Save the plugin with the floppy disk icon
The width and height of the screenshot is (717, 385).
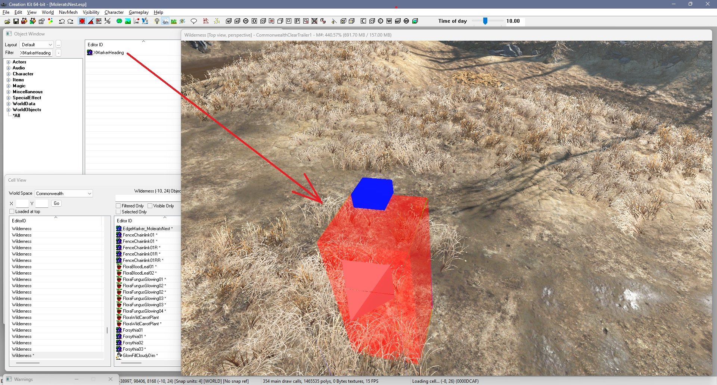16,21
